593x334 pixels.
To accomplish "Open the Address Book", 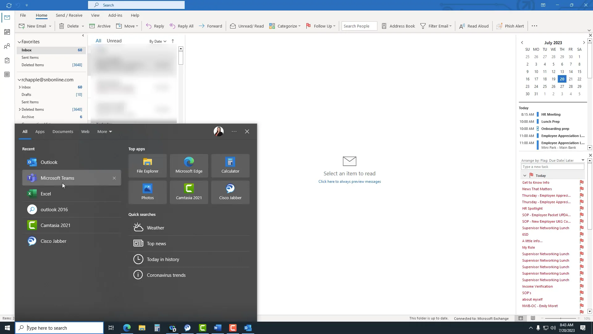I will (398, 26).
